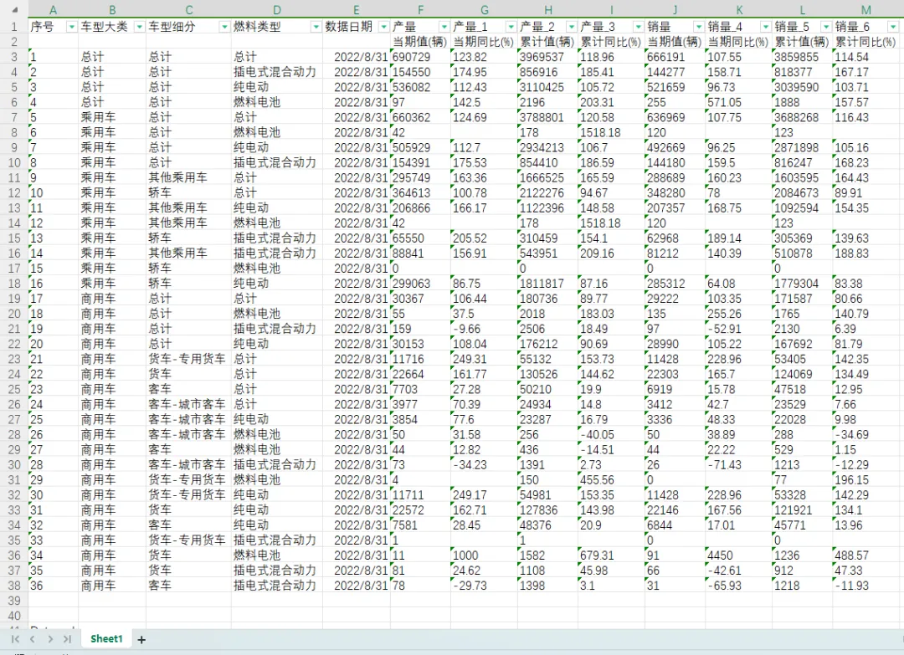Open filter dropdown for 销量 column

coord(699,27)
